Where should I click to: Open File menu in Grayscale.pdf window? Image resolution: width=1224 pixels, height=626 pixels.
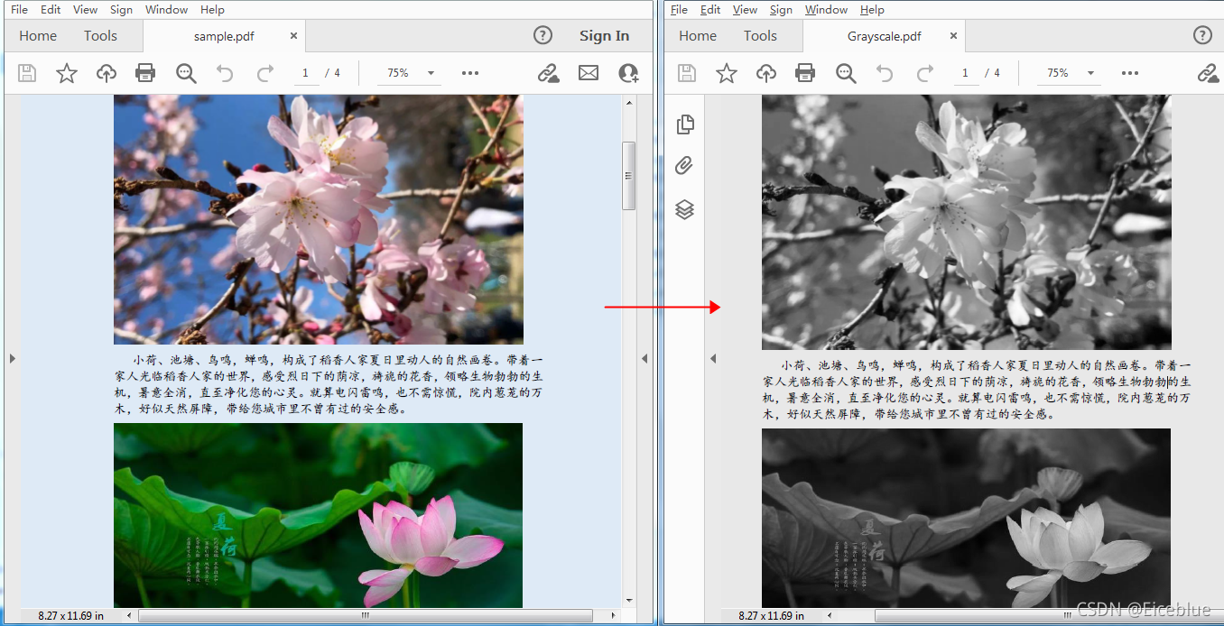tap(679, 10)
